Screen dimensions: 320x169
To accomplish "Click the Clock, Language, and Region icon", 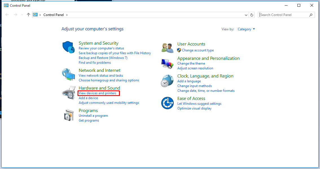I will 167,81.
